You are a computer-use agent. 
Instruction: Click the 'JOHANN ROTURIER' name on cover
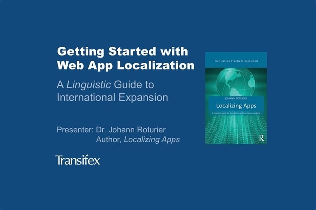[x=236, y=98]
